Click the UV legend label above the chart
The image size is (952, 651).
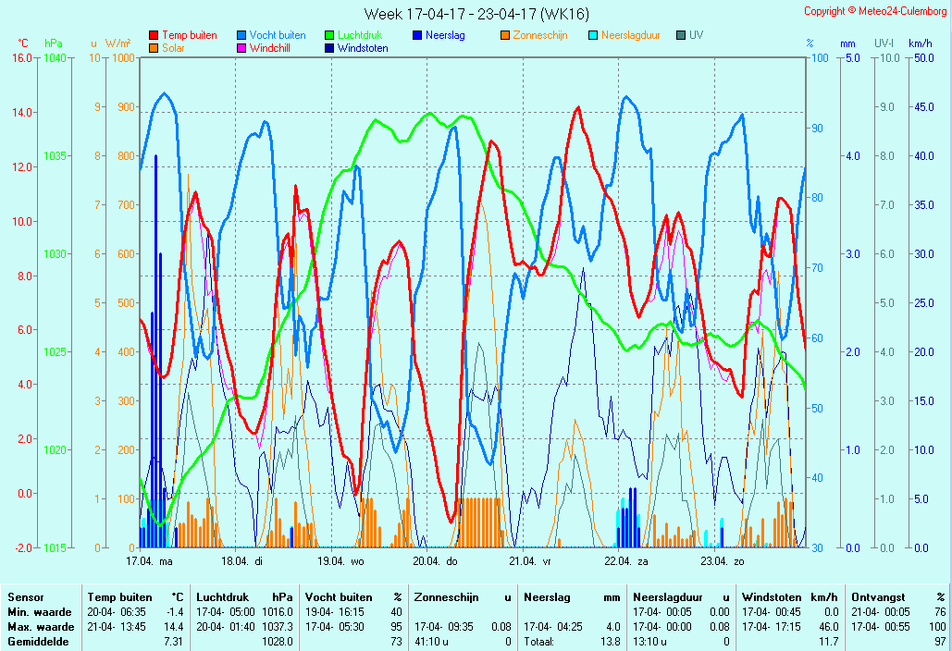(696, 35)
